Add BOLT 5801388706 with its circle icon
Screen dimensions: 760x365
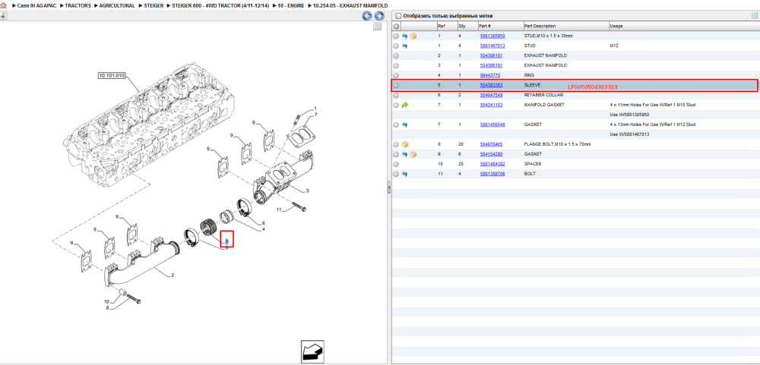click(396, 173)
